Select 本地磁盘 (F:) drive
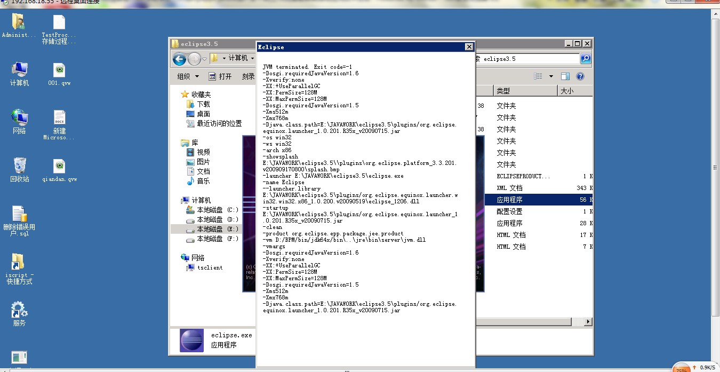Screen dimensions: 720x372 212,239
